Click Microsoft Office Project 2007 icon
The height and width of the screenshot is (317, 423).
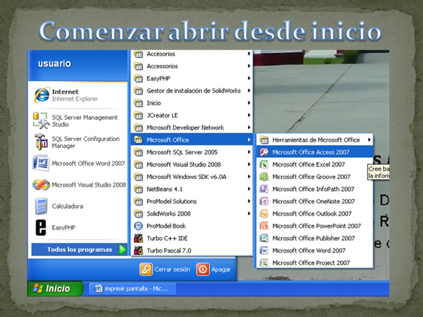pos(264,263)
